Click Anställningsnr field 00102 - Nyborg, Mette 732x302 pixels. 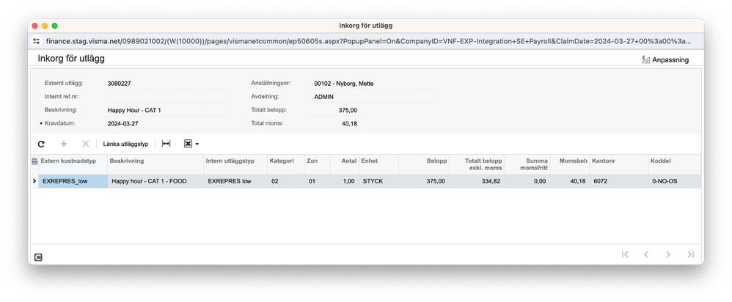click(373, 84)
